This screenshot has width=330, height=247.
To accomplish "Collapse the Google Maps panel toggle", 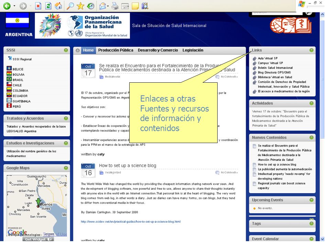I will (x=66, y=168).
